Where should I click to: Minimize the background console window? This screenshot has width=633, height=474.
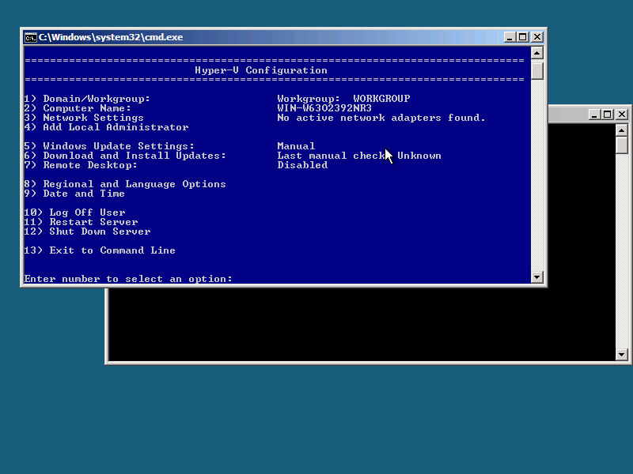pyautogui.click(x=594, y=115)
